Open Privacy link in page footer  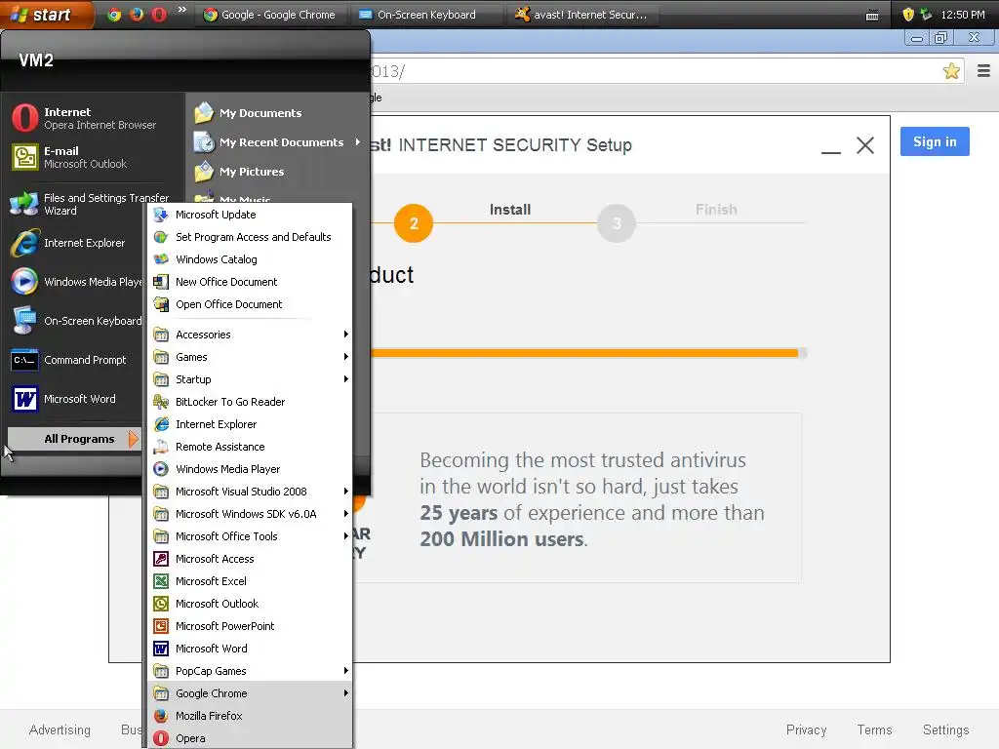806,729
